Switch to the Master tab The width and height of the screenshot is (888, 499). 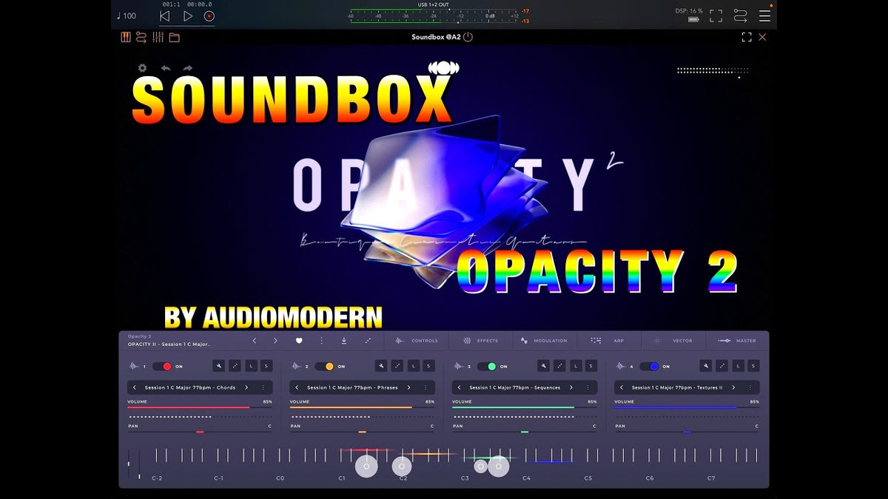click(737, 341)
